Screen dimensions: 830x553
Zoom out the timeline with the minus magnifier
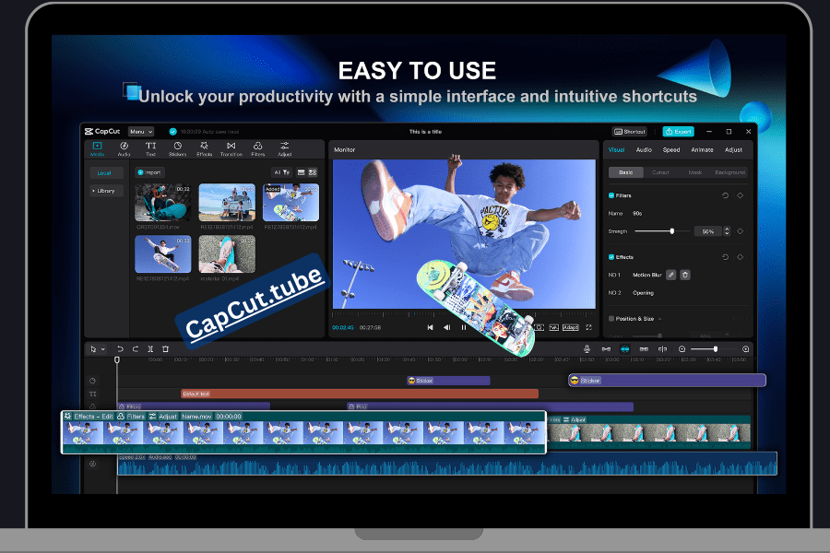(682, 349)
